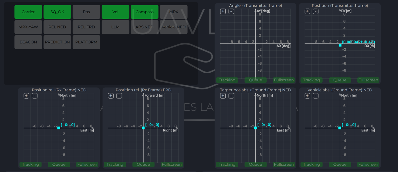Click Queue on Angle (Transmitter frame) plot
The image size is (398, 172).
click(x=255, y=80)
